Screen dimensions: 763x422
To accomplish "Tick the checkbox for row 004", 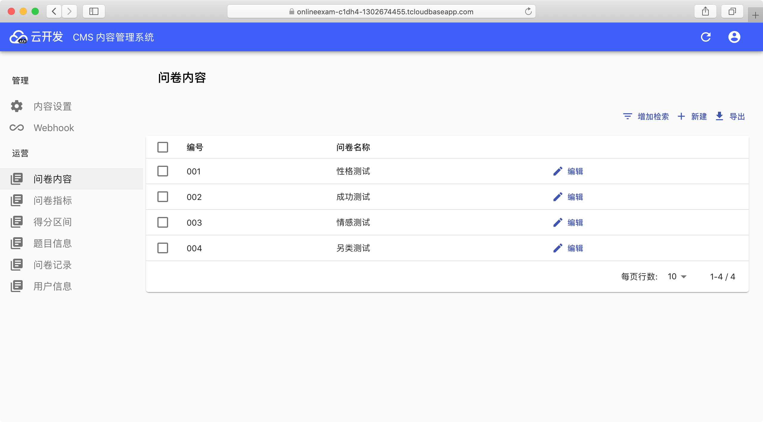I will point(163,248).
